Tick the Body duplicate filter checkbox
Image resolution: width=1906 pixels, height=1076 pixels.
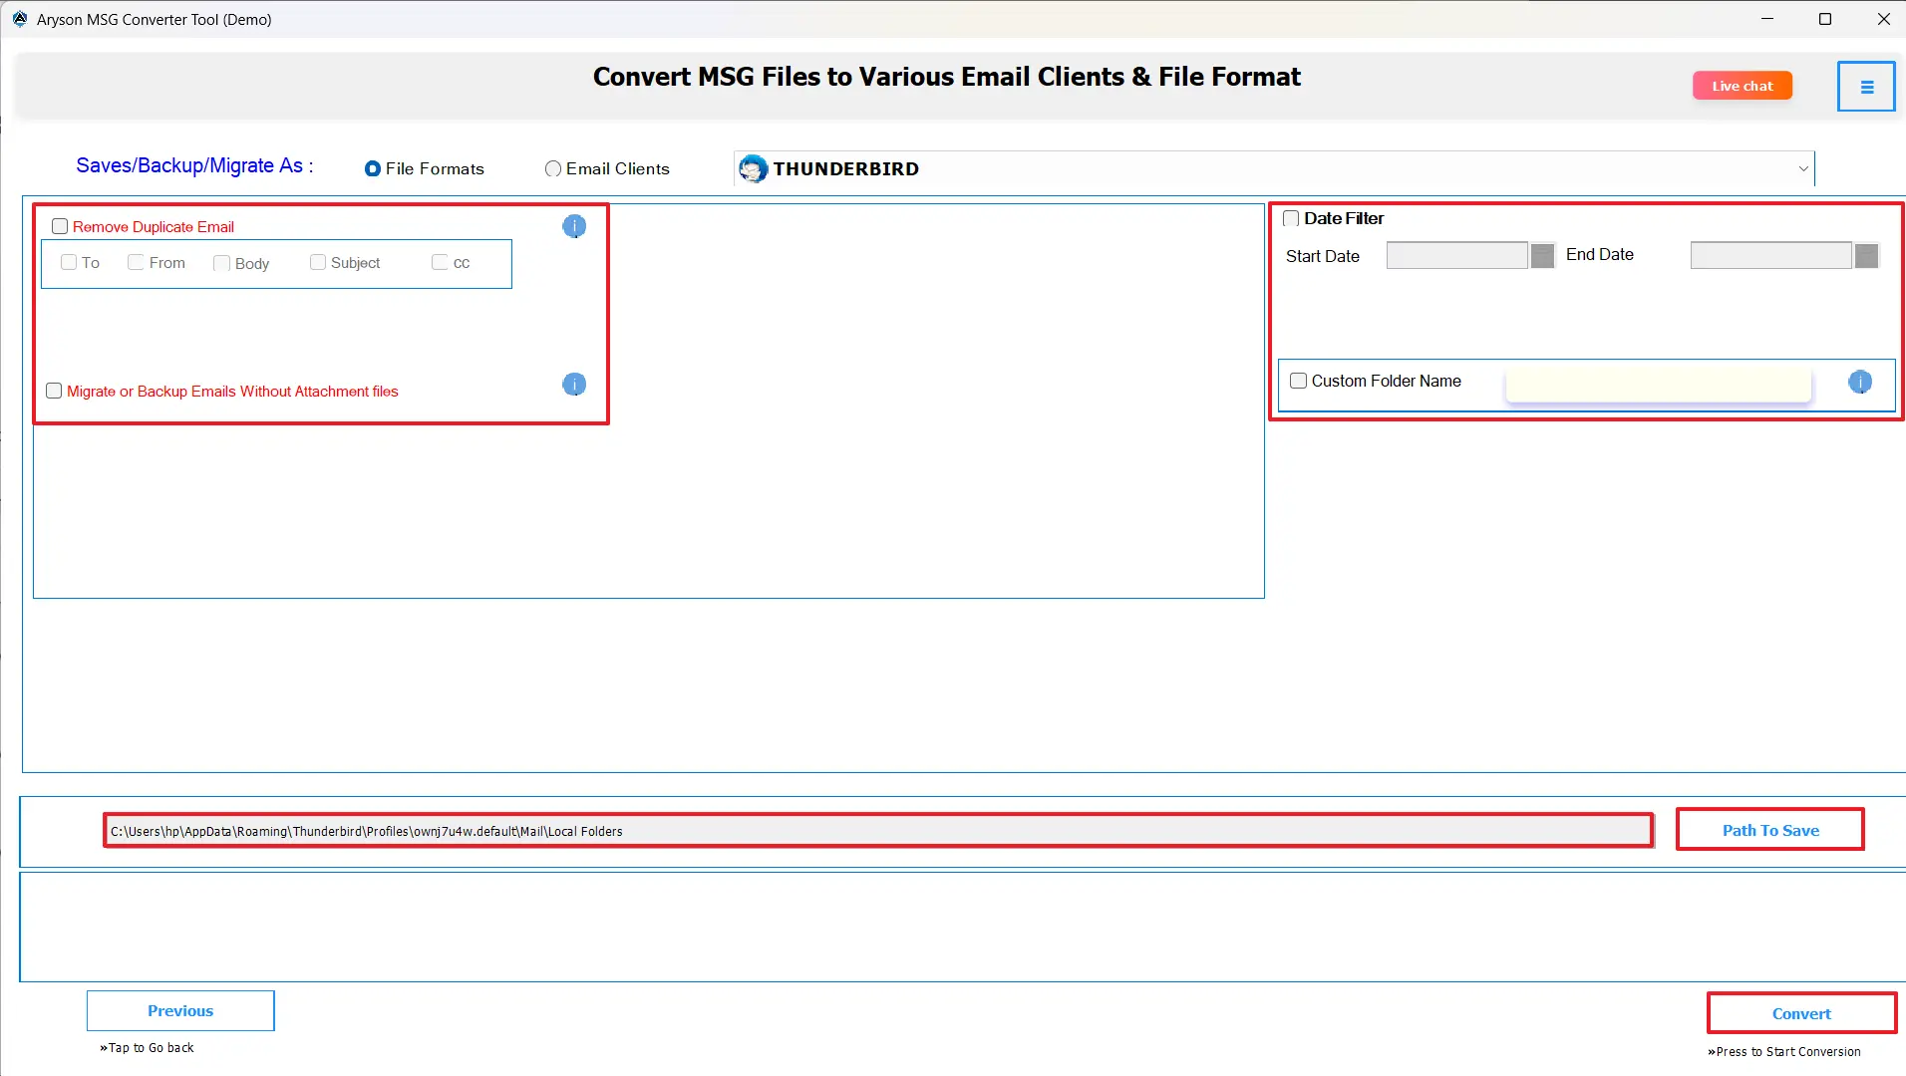(x=222, y=263)
